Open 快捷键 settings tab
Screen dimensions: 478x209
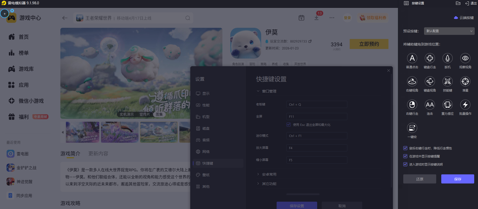tap(218, 163)
